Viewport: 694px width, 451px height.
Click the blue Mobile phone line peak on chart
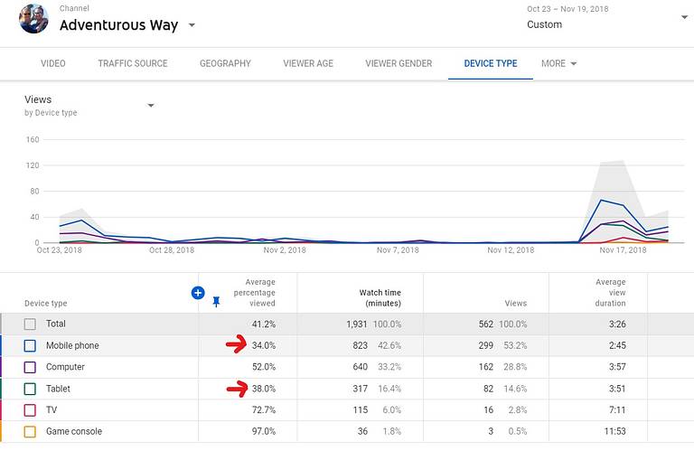601,200
